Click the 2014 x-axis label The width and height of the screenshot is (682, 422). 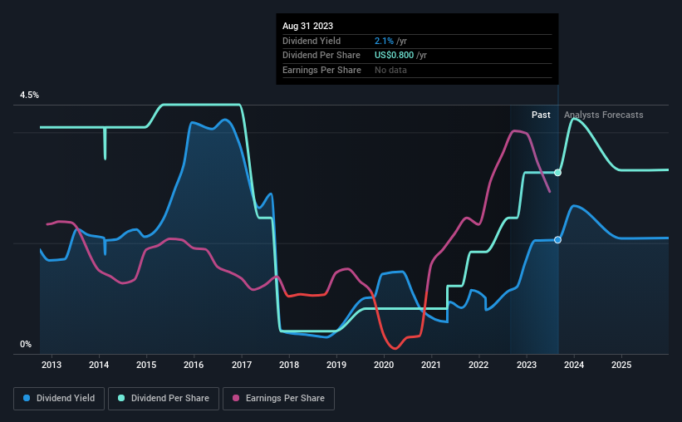pyautogui.click(x=99, y=365)
